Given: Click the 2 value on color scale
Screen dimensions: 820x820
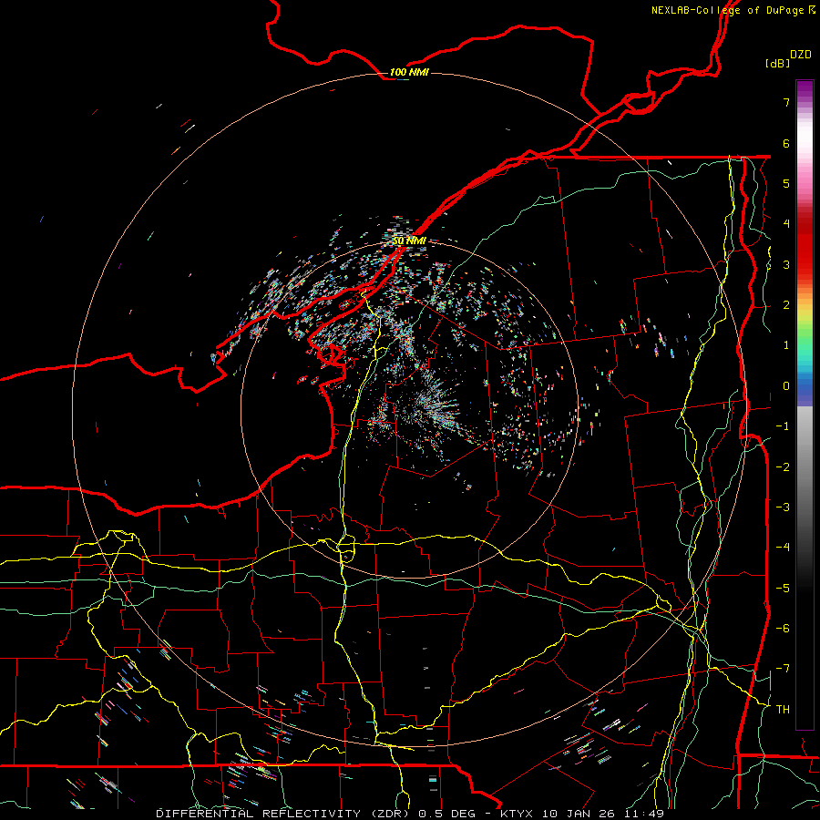Looking at the screenshot, I should pyautogui.click(x=786, y=305).
